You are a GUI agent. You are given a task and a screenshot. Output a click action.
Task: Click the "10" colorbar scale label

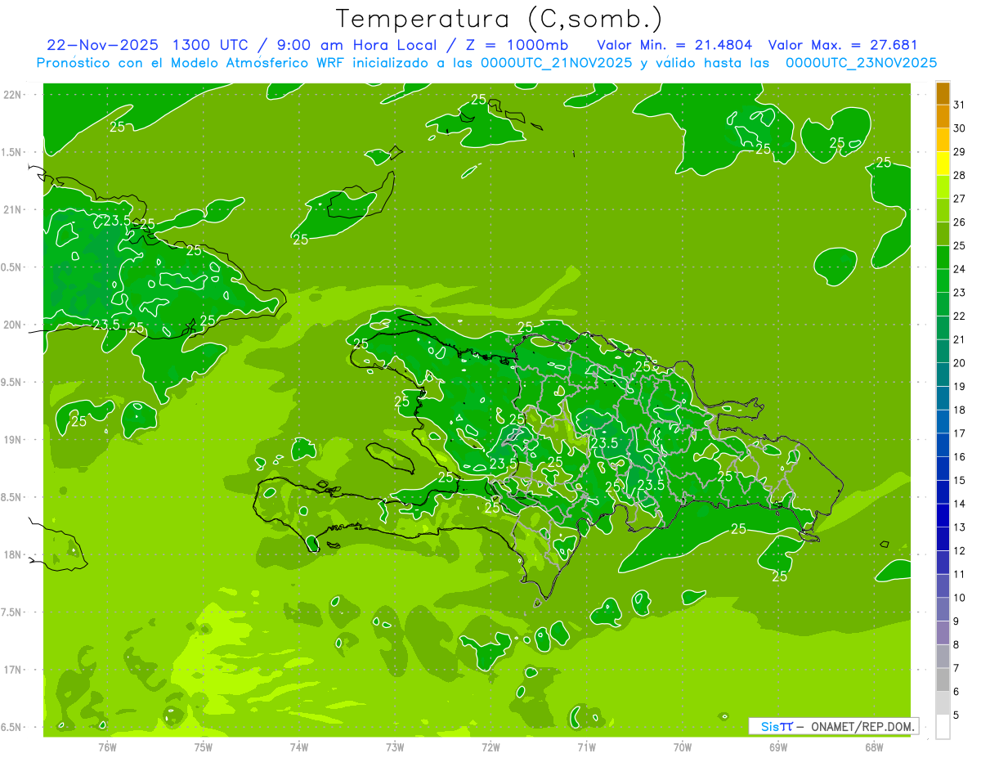[x=960, y=598]
